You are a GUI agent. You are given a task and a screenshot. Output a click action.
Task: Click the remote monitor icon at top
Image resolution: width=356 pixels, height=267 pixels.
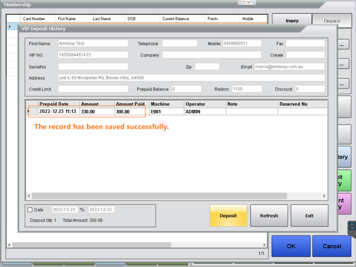(253, 2)
